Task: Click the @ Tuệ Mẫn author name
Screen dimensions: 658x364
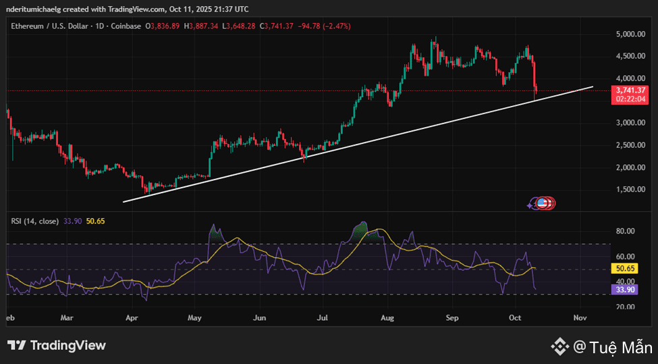Action: pos(611,347)
